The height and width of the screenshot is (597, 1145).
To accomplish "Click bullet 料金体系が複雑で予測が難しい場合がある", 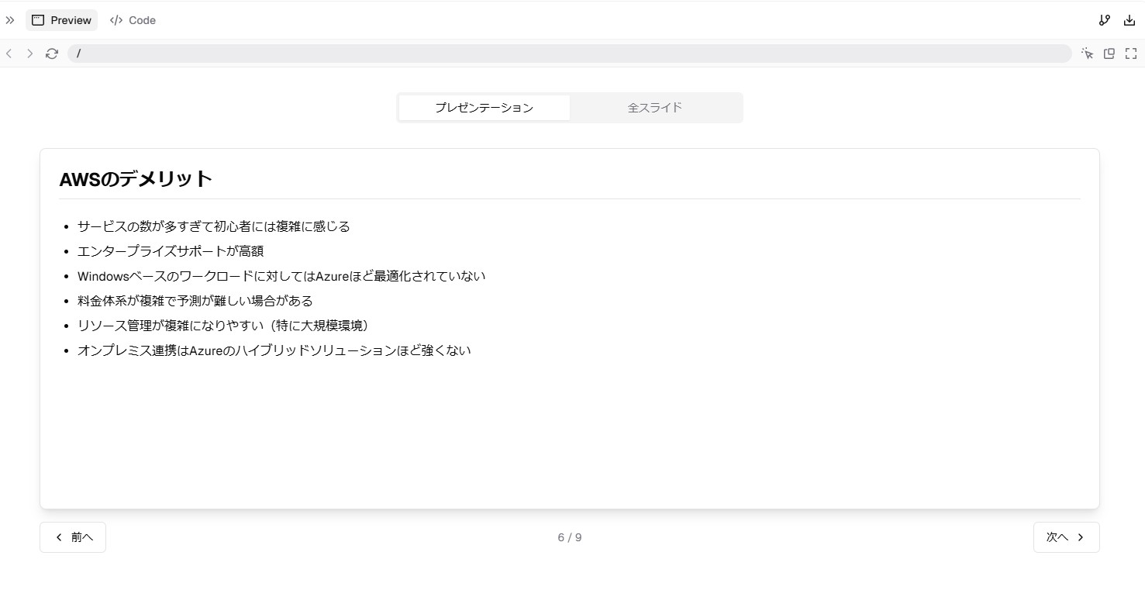I will tap(195, 301).
